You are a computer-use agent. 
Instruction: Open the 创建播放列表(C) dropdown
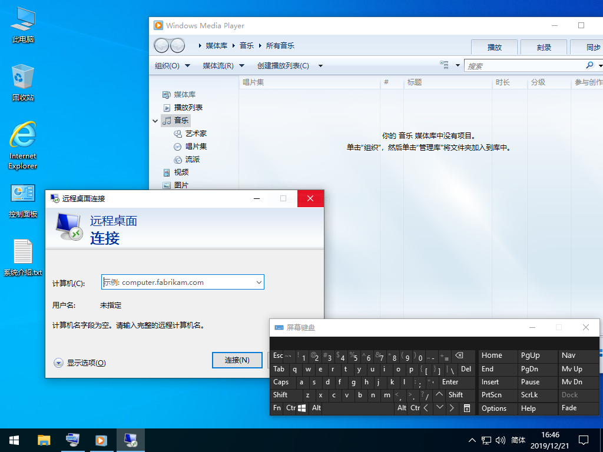pyautogui.click(x=290, y=66)
